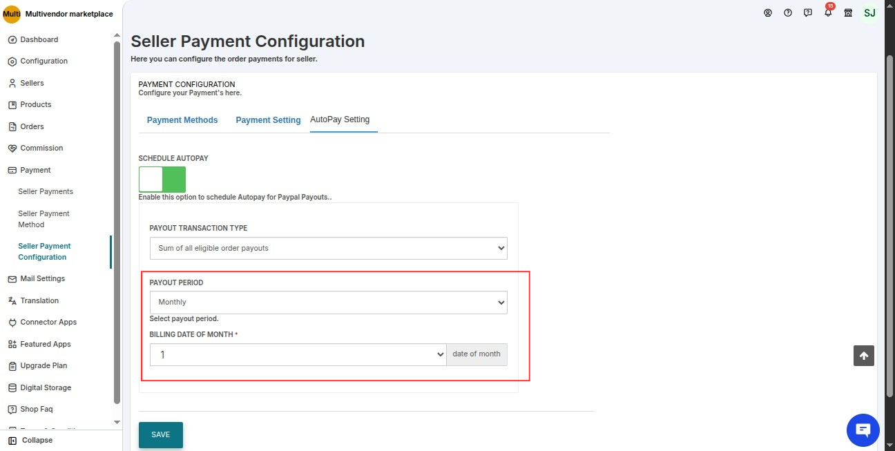The height and width of the screenshot is (451, 895).
Task: Open the account profile icon in header
Action: [x=768, y=13]
